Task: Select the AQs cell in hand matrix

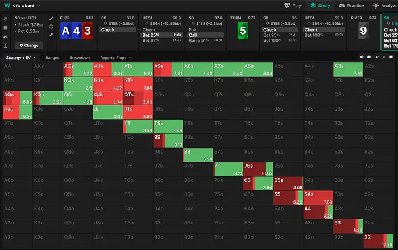Action: [x=77, y=69]
